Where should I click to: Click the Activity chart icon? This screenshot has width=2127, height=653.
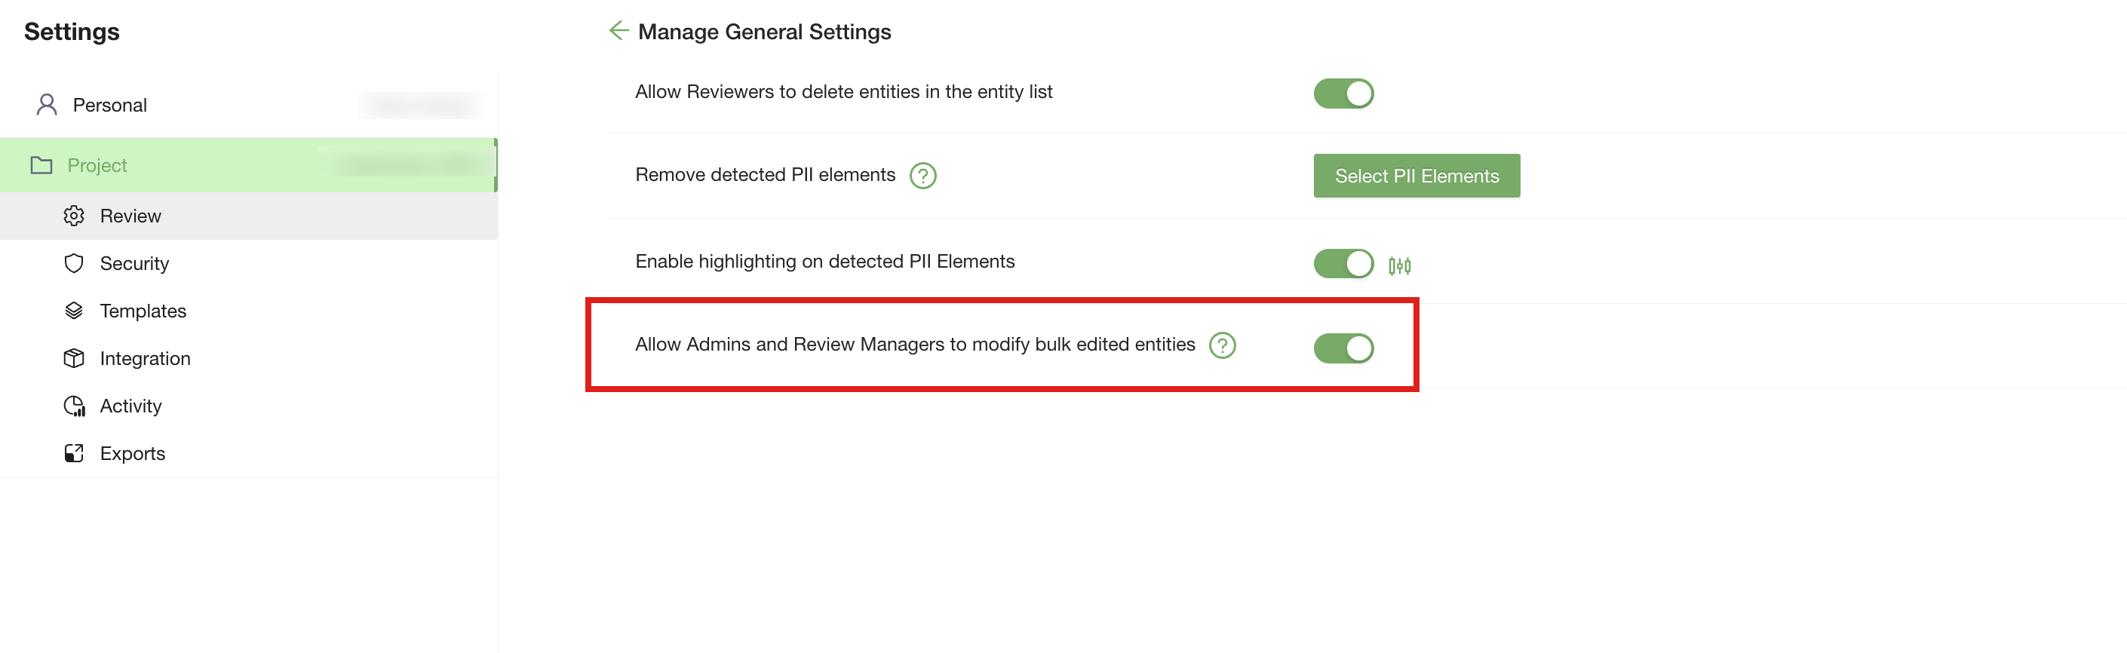coord(75,406)
